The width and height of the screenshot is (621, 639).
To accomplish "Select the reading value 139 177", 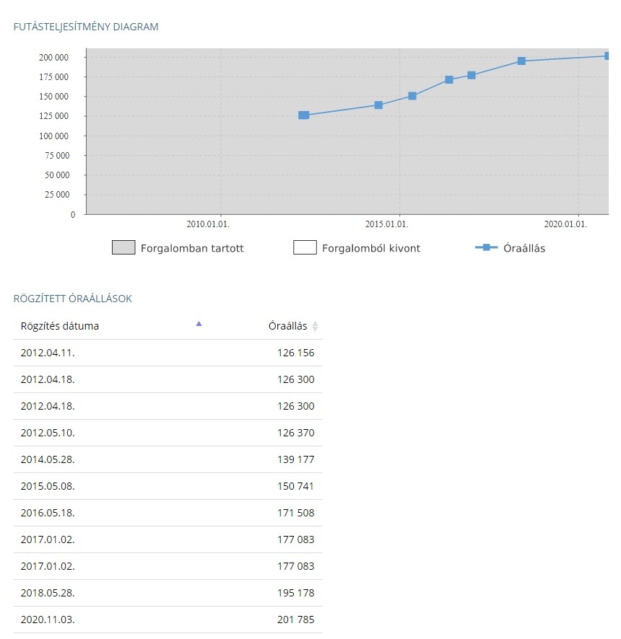I will [296, 459].
